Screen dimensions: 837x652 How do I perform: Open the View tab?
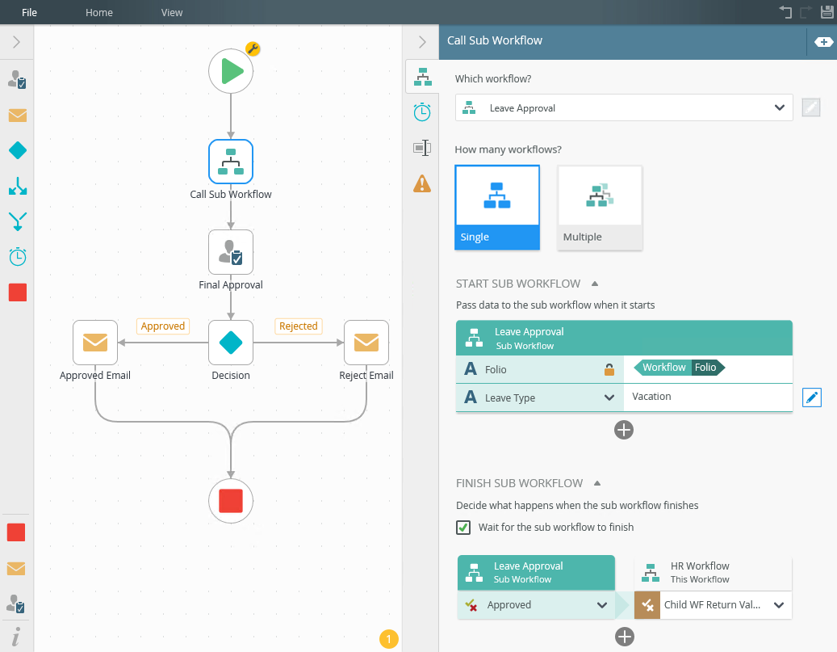[x=171, y=12]
